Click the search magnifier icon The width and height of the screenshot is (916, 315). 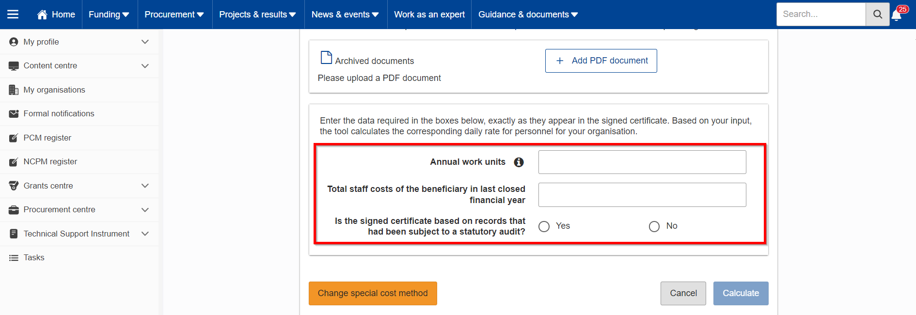click(878, 15)
